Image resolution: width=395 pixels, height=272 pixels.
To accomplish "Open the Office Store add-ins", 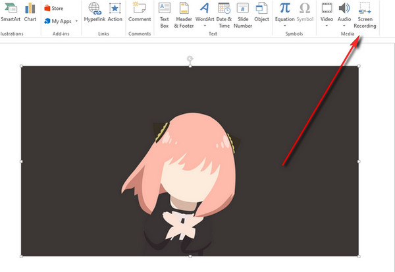I will click(x=54, y=9).
